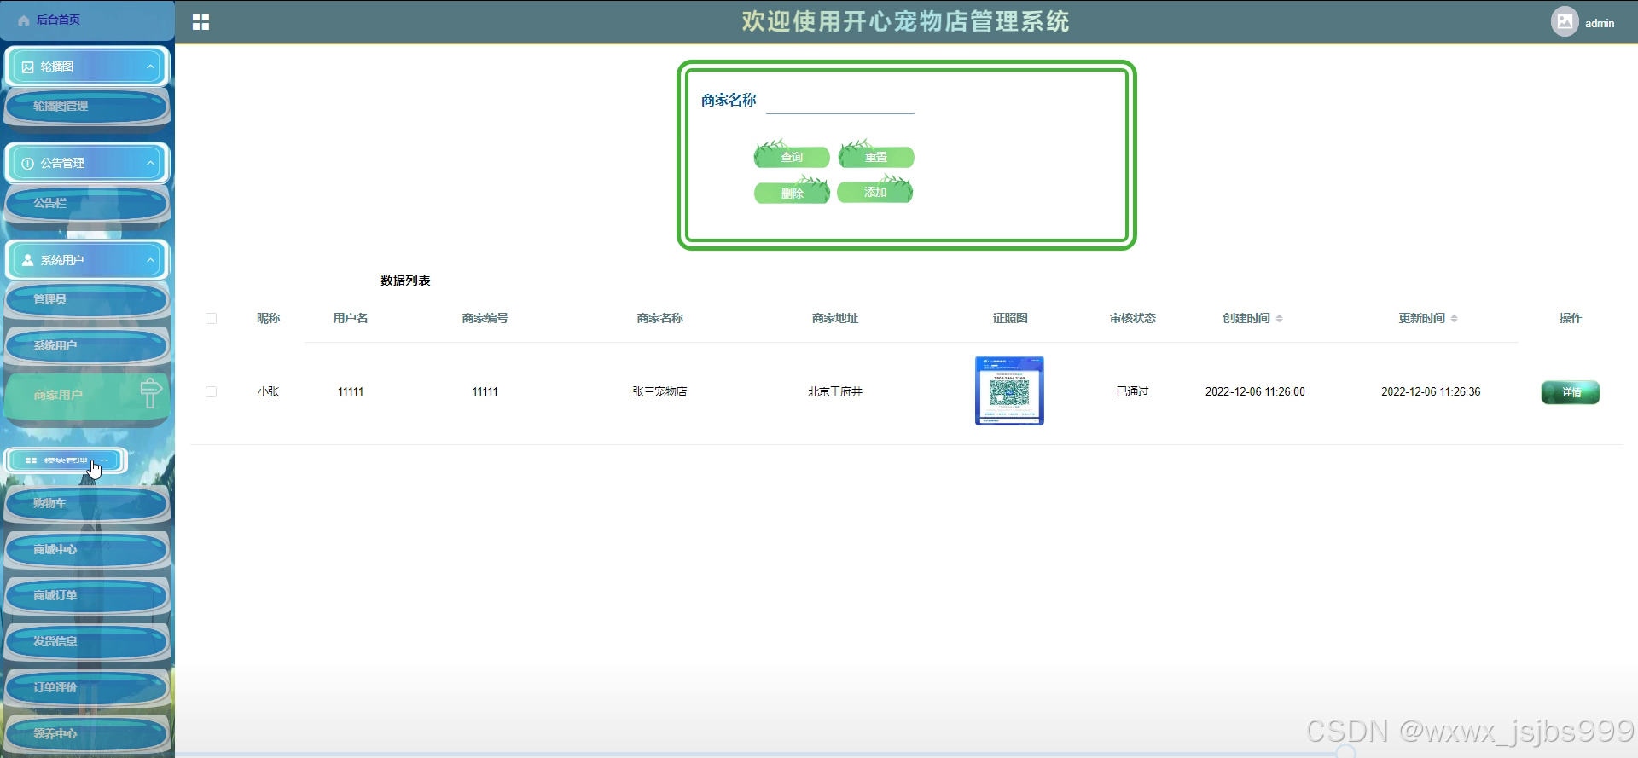Click the 轮播图 picture icon in sidebar

(x=28, y=67)
